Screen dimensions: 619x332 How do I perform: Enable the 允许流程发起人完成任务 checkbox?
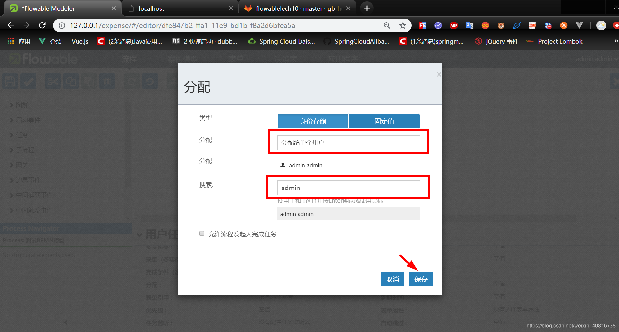click(202, 233)
